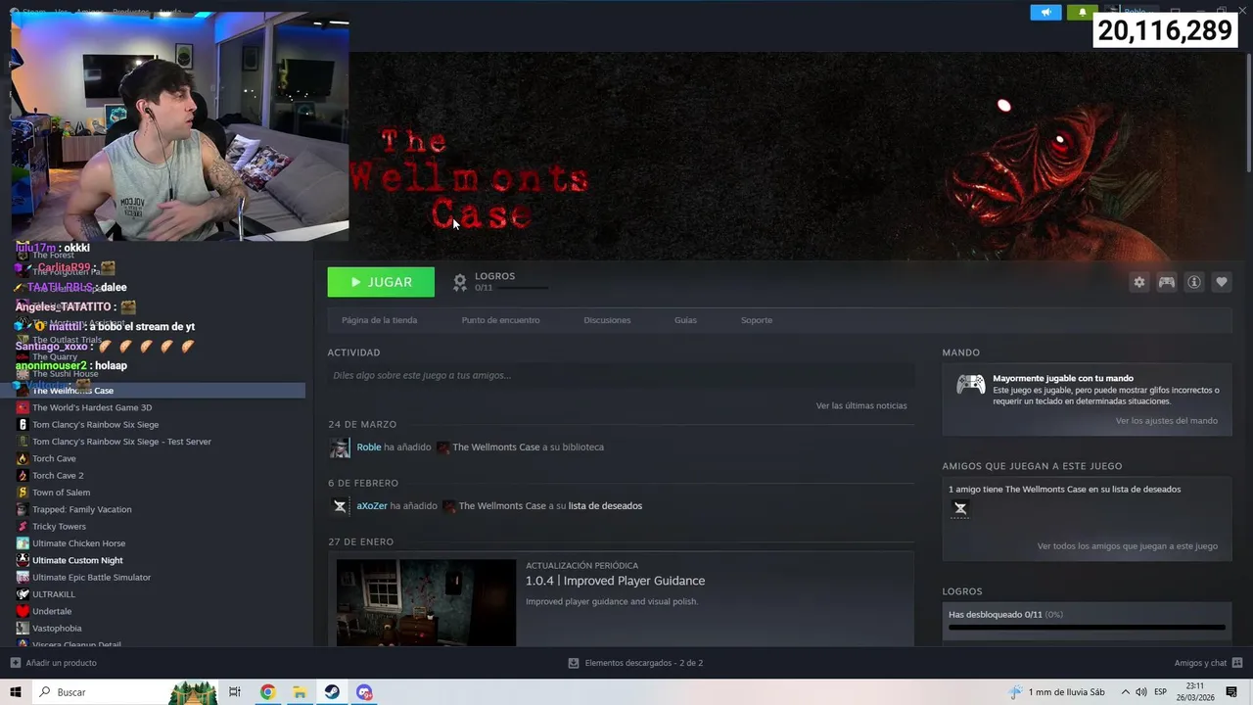Click Añadir un producto button
The width and height of the screenshot is (1253, 705).
53,663
